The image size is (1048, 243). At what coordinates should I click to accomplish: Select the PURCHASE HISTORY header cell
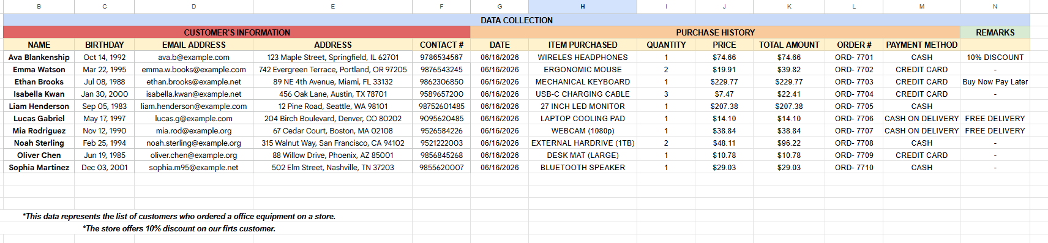[715, 32]
